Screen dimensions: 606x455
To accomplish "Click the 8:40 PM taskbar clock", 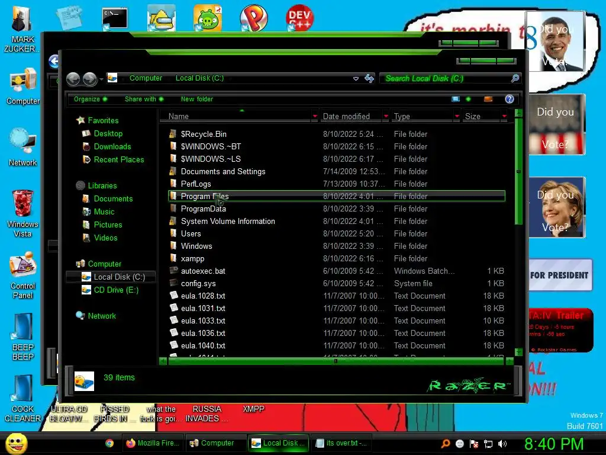I will pyautogui.click(x=554, y=444).
